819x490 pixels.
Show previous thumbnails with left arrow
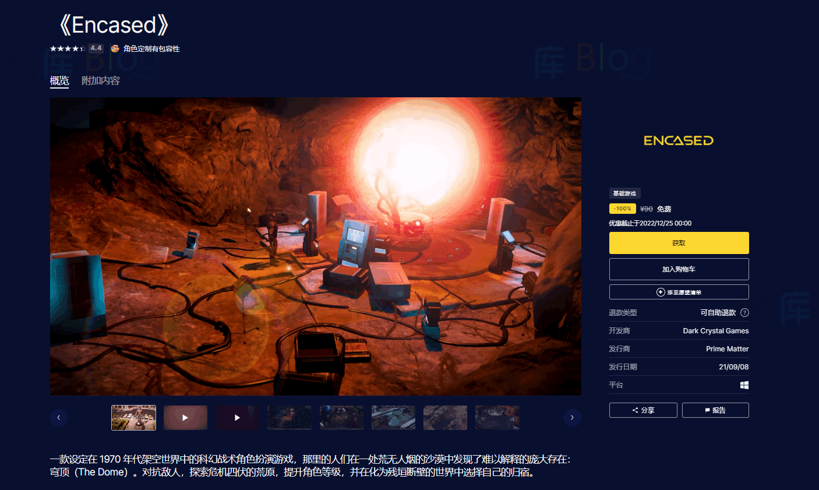pyautogui.click(x=59, y=418)
